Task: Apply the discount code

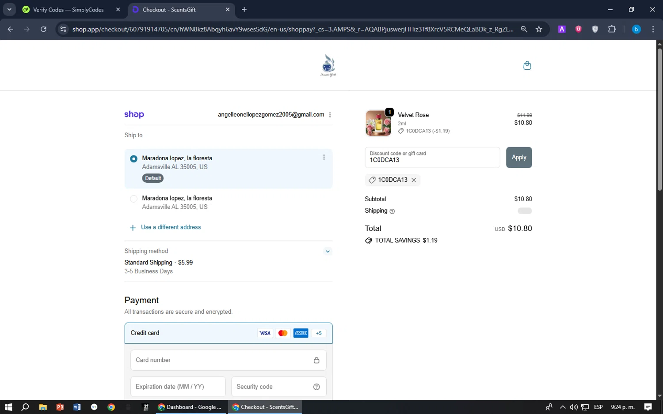Action: pos(519,158)
